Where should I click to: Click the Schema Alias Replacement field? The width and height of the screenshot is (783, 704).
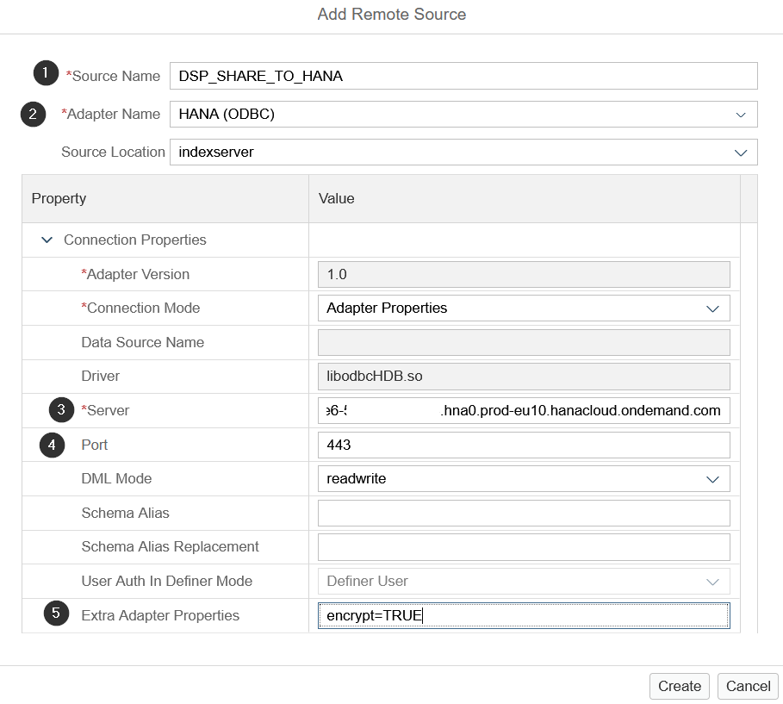pos(524,547)
